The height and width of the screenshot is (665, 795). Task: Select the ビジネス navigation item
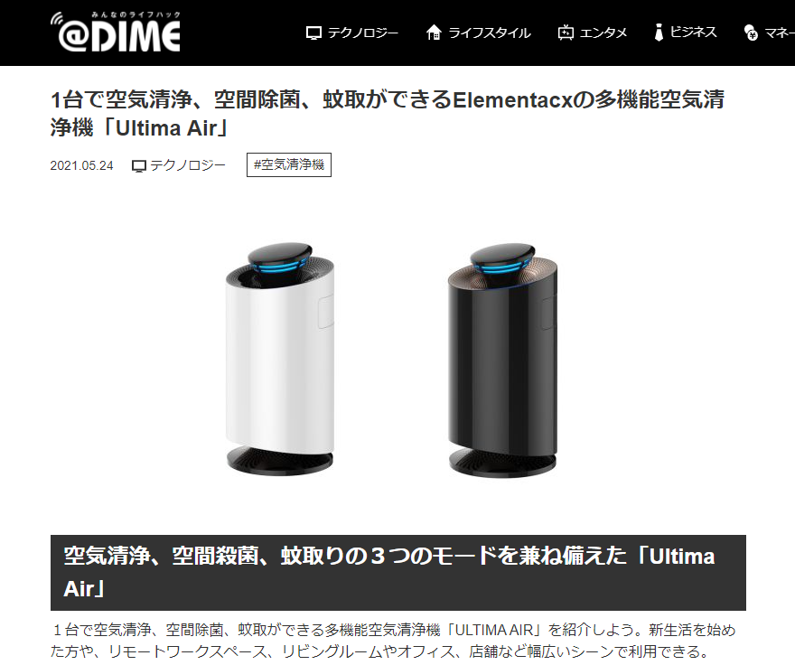[x=686, y=33]
